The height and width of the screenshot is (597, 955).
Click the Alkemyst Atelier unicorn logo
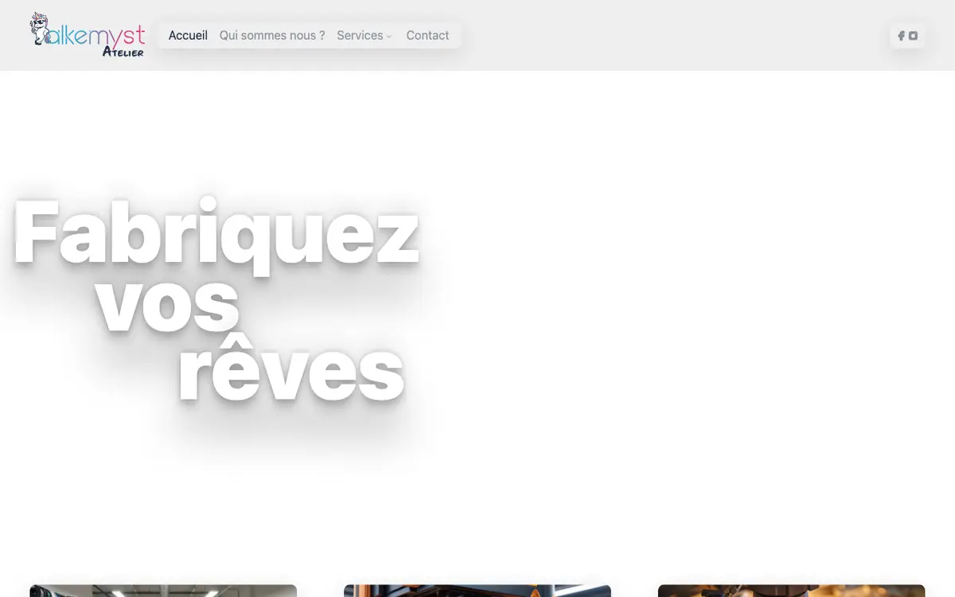point(88,35)
